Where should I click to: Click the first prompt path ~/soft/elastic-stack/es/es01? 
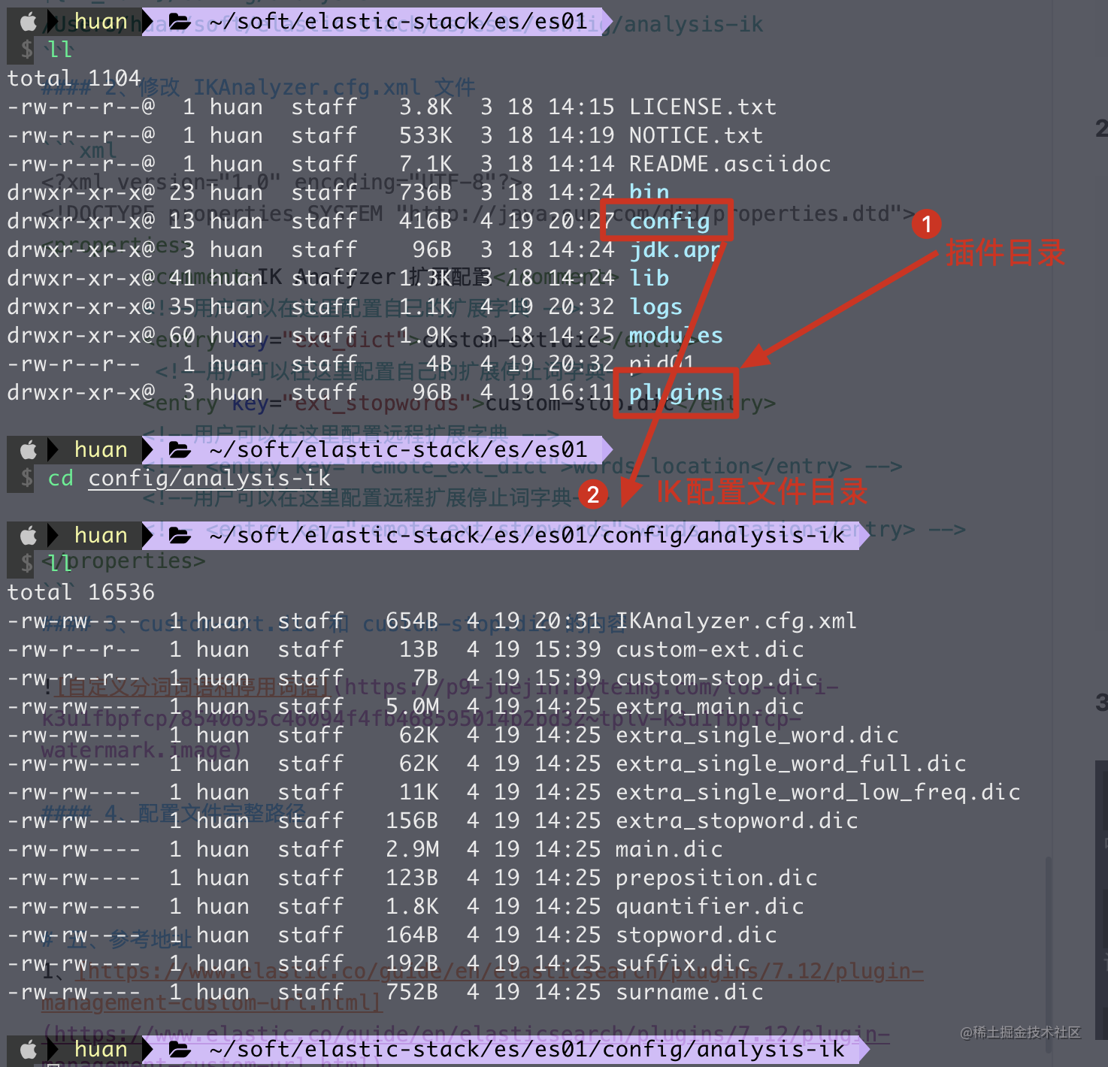click(x=398, y=21)
